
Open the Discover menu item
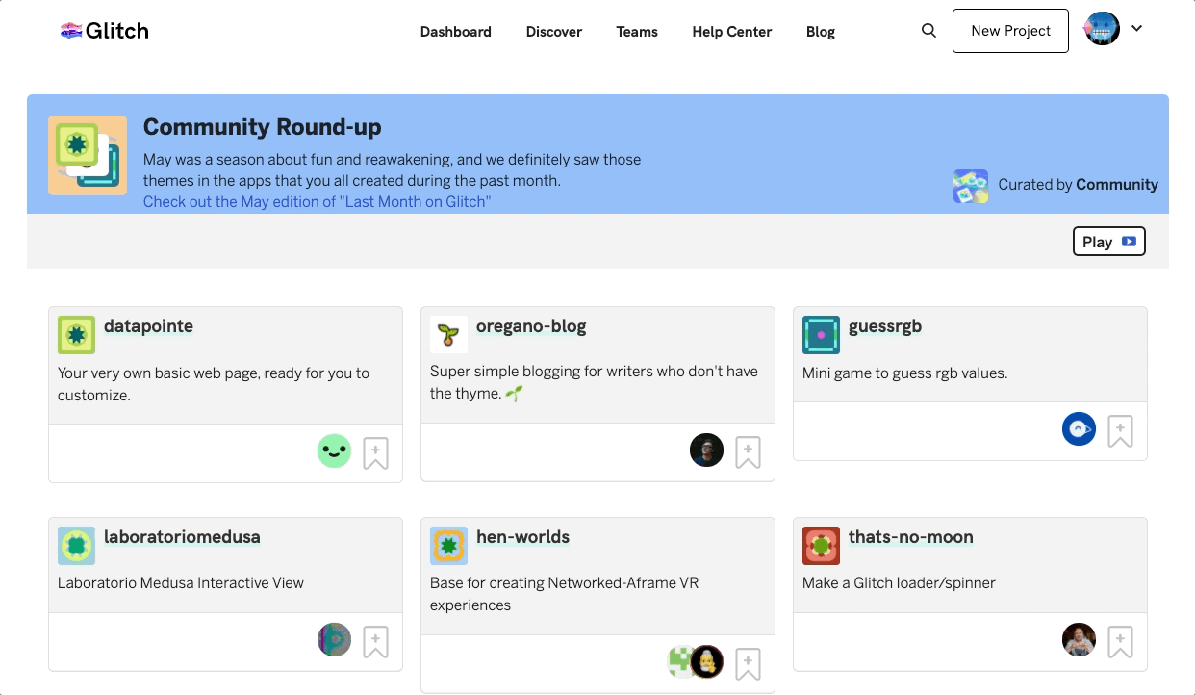pos(553,32)
